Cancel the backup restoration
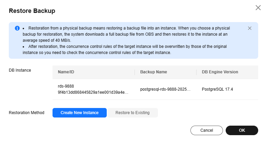 207,130
